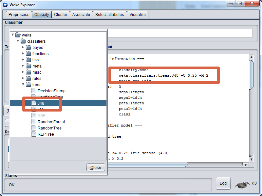Open the Log window

pyautogui.click(x=223, y=183)
